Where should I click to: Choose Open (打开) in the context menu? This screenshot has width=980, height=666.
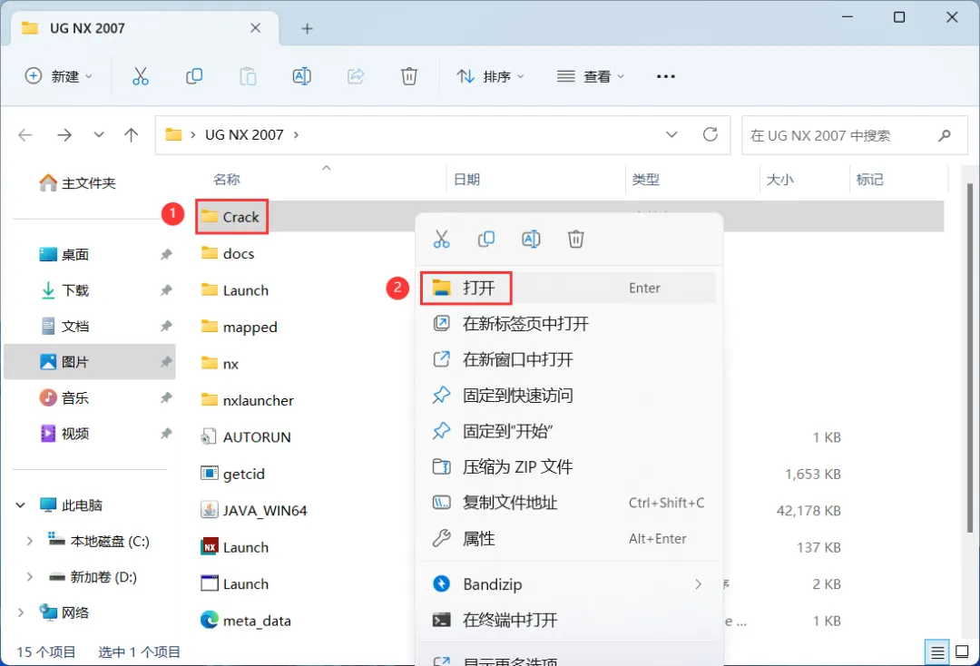click(x=568, y=288)
